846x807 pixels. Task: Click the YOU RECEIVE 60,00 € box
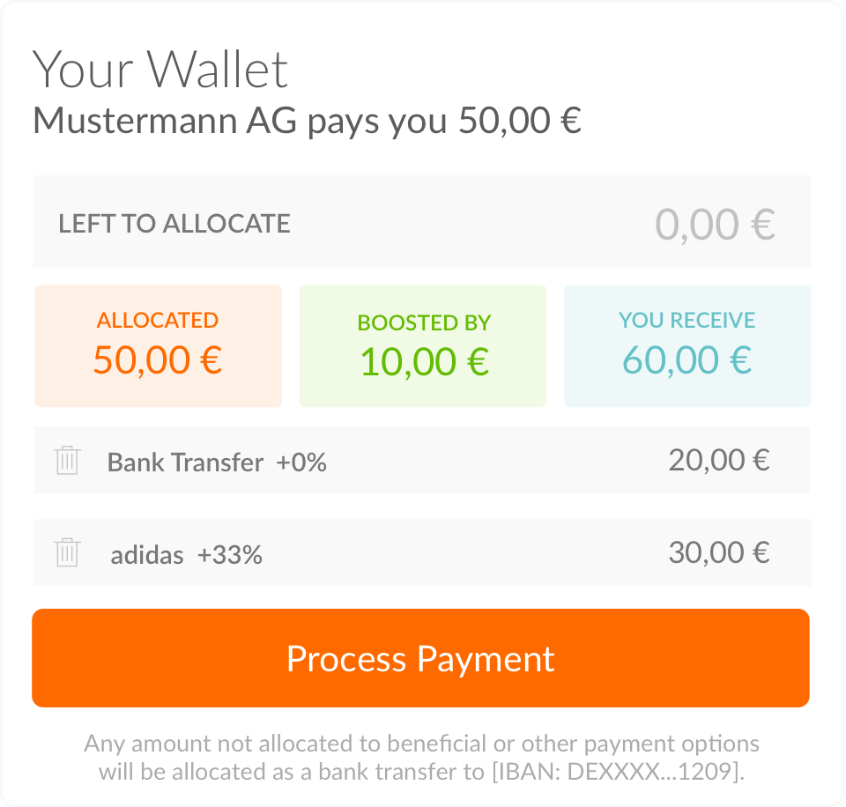(686, 345)
